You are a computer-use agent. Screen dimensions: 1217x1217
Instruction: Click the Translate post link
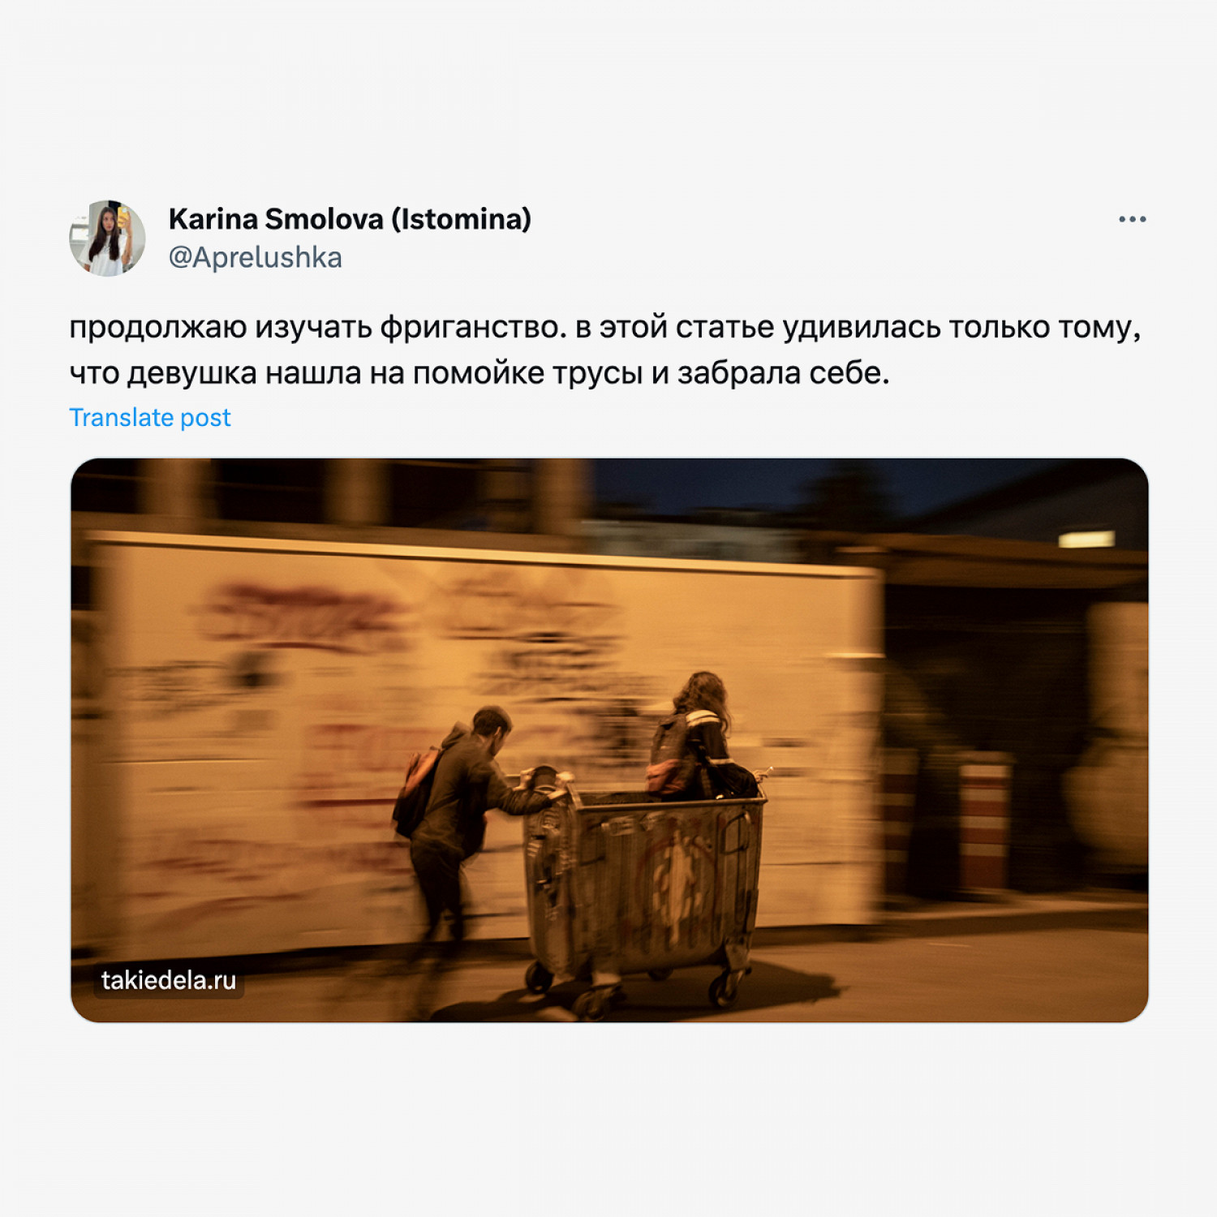(150, 417)
